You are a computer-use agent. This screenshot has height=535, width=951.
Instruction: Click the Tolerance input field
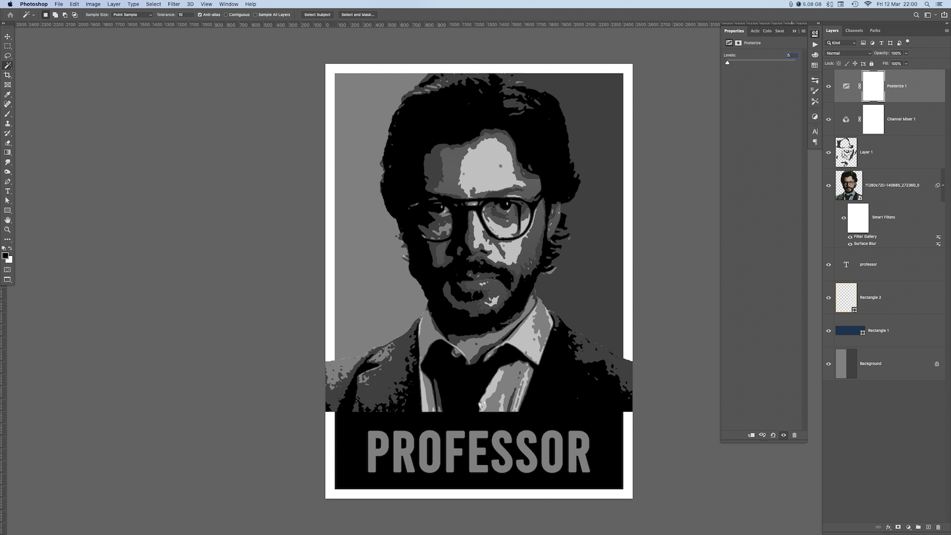tap(185, 15)
